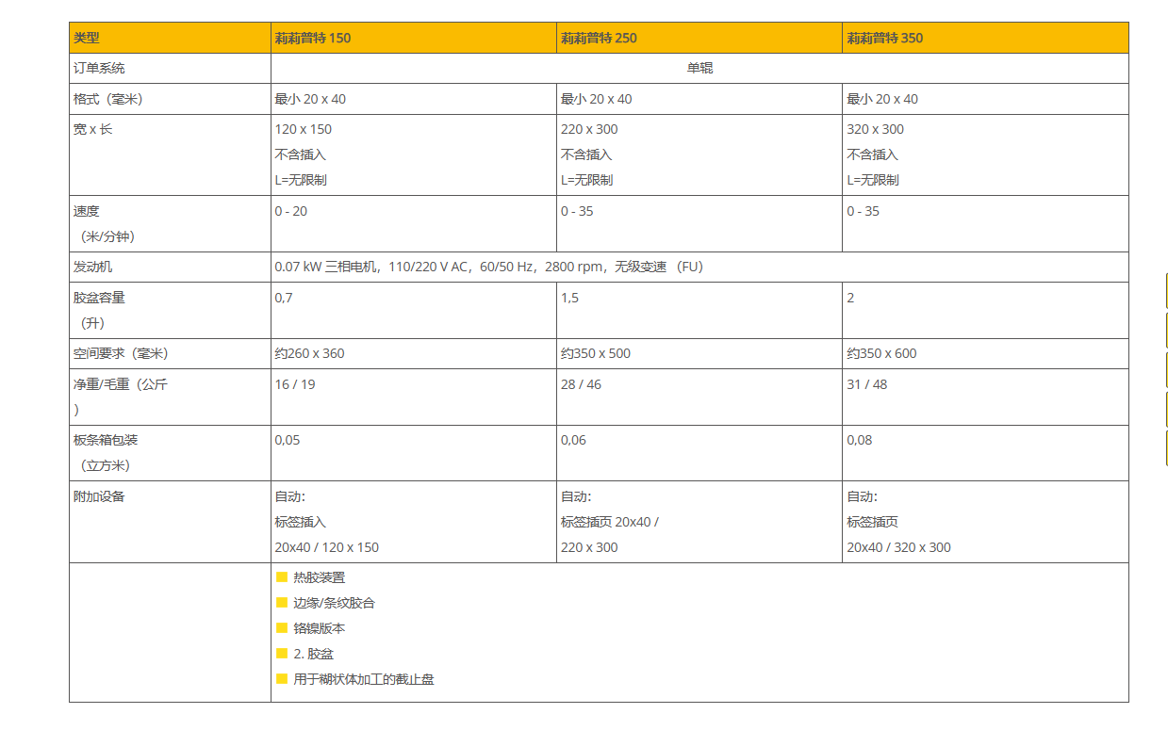Click the 用于糊状体加工的截止盘 list item text
Screen dimensions: 1168x730
[364, 679]
